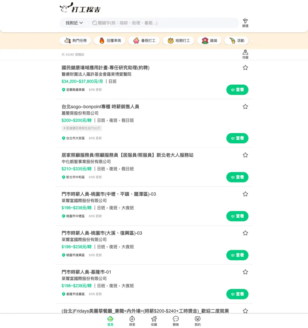Screen dimensions: 308x328
Task: Go to 聯絡 in bottom navigation
Action: (x=176, y=321)
